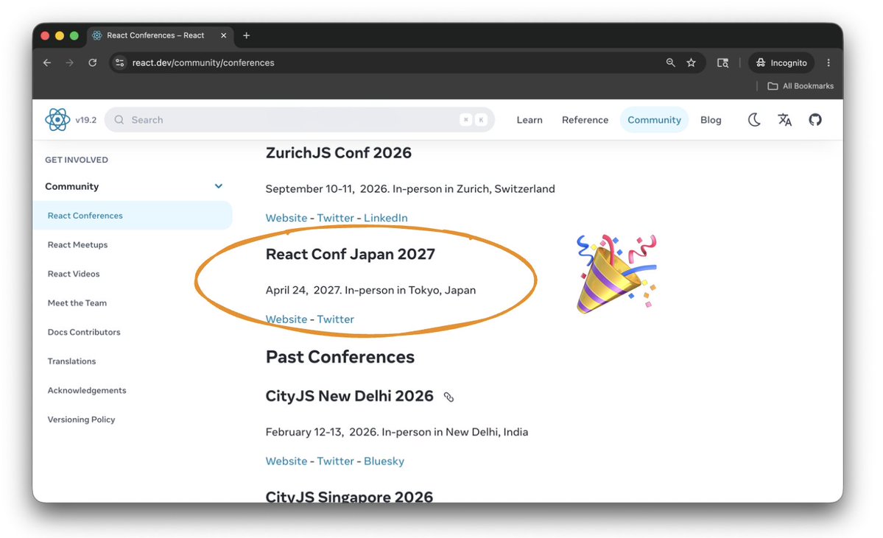This screenshot has width=883, height=538.
Task: Open React Videos in the sidebar
Action: (x=74, y=274)
